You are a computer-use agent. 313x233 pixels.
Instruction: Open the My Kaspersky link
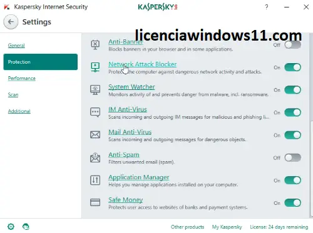coord(227,227)
